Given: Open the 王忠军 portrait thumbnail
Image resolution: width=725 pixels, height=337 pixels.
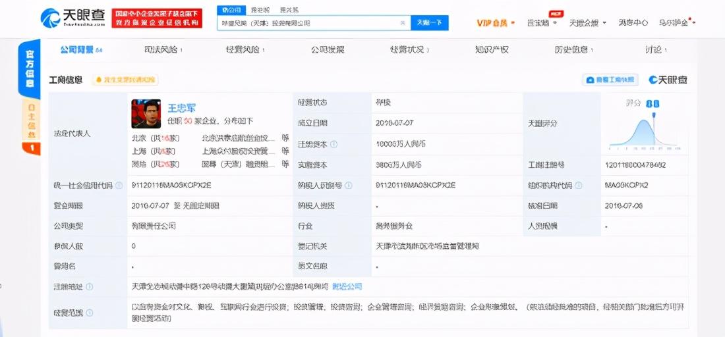Looking at the screenshot, I should click(146, 114).
